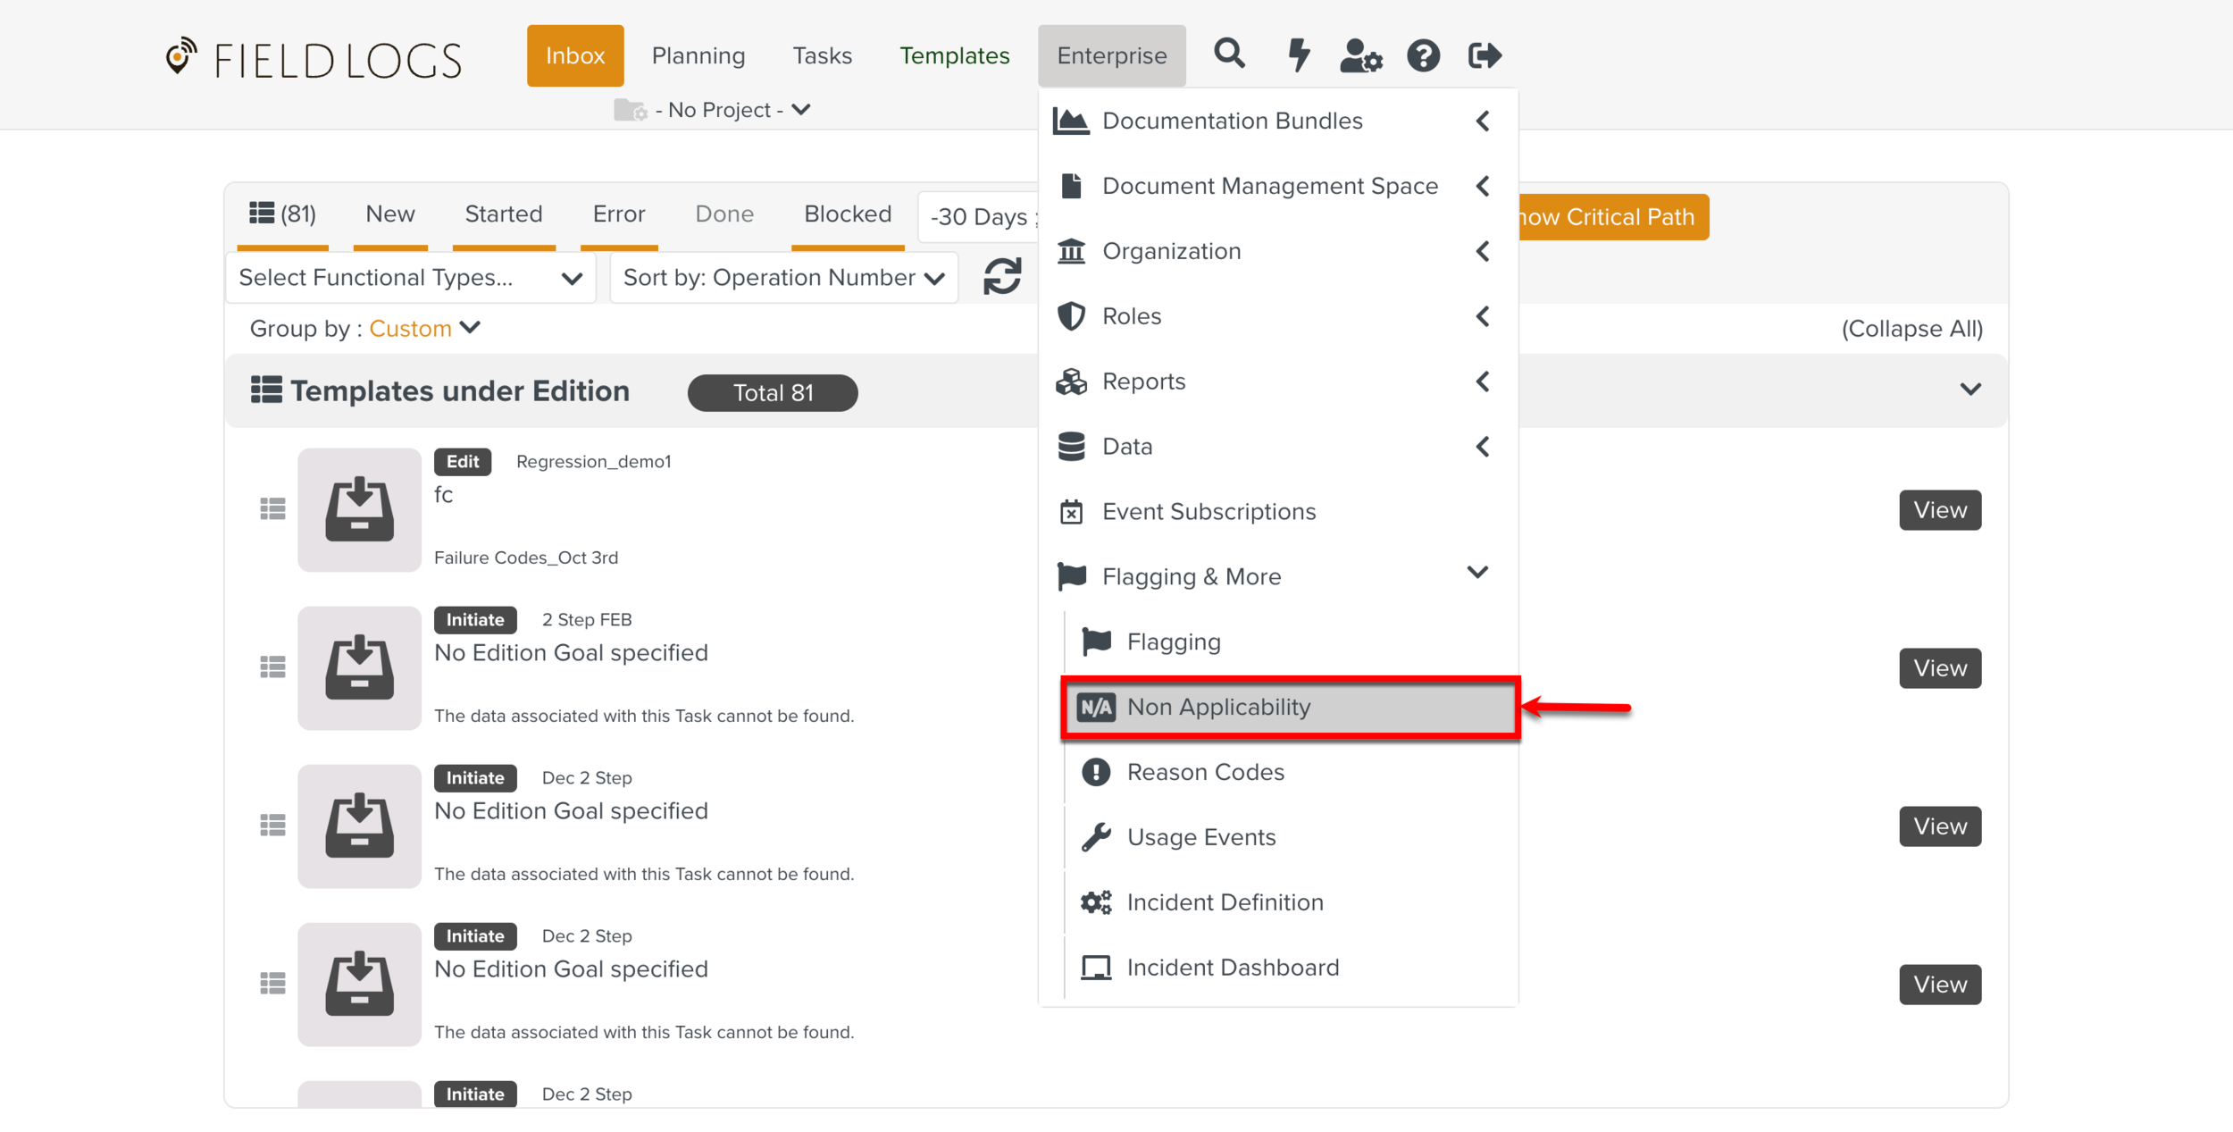Click the drag handle icon beside 2 Step FEB task
Viewport: 2233px width, 1132px height.
[272, 667]
